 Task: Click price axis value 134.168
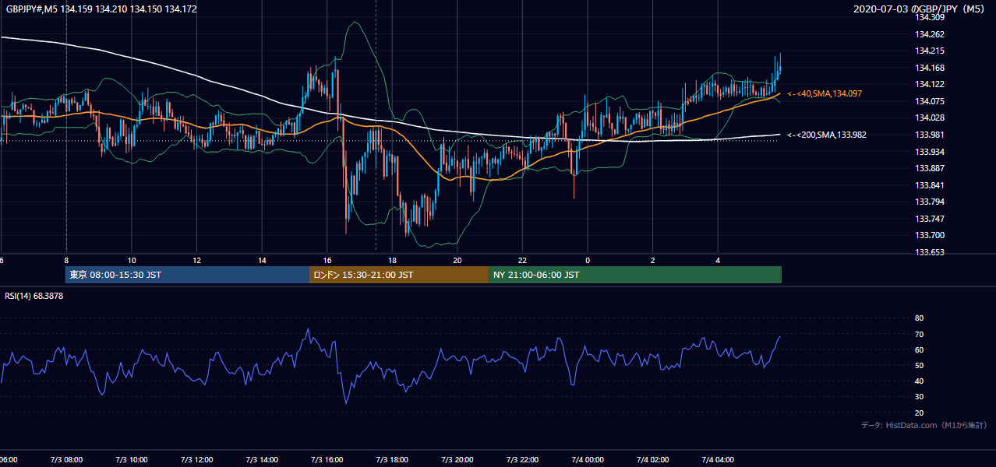[929, 68]
